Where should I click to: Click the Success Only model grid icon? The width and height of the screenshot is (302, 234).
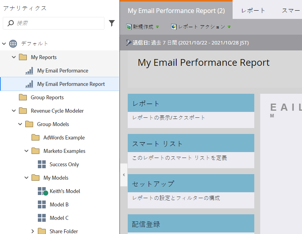[42, 164]
